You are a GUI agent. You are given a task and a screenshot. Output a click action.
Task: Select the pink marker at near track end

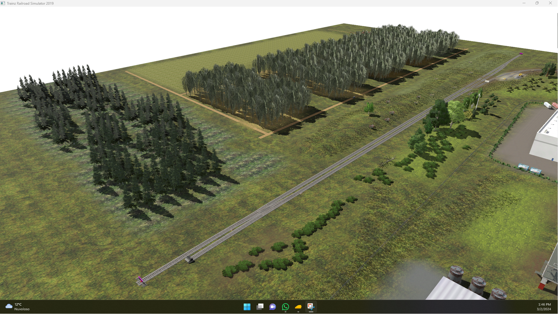[141, 280]
